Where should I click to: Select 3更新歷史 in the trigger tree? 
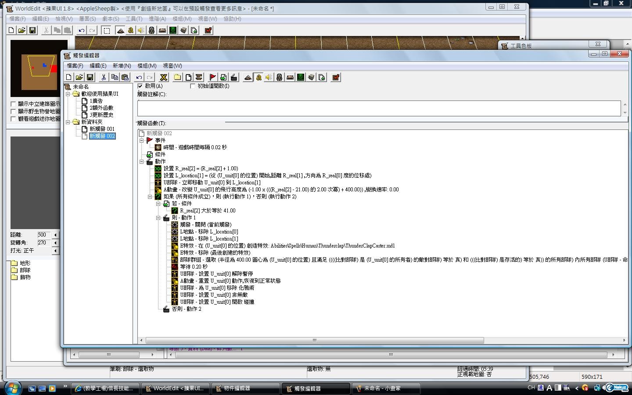point(101,115)
